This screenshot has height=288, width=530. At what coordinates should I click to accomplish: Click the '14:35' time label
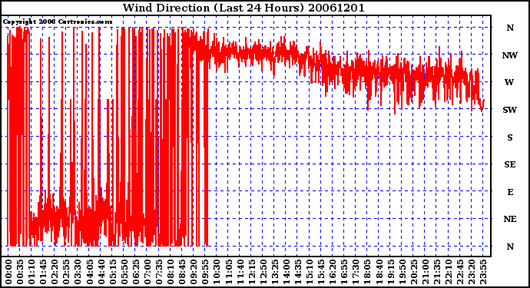(298, 272)
